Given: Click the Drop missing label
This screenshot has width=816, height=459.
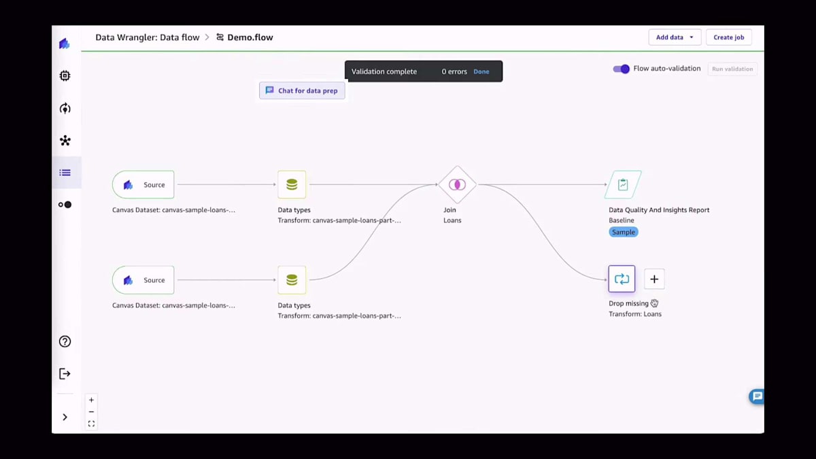Looking at the screenshot, I should pos(628,303).
